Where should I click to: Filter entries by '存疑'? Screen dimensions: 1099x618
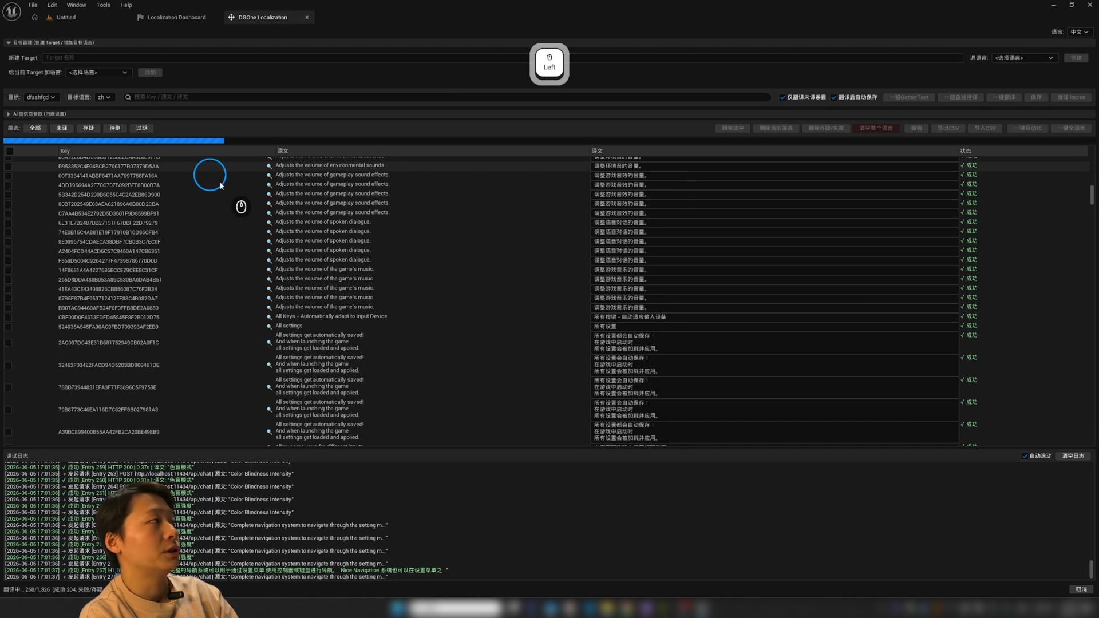88,128
